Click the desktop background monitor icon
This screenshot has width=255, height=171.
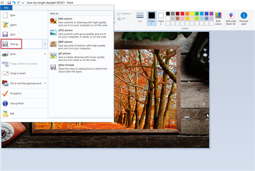pyautogui.click(x=5, y=83)
